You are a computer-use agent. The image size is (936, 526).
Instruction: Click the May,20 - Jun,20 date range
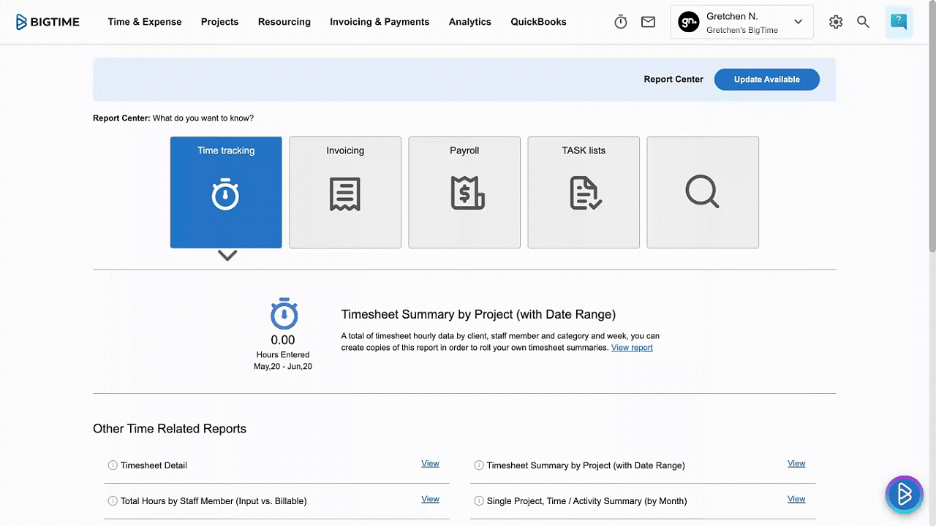click(283, 367)
